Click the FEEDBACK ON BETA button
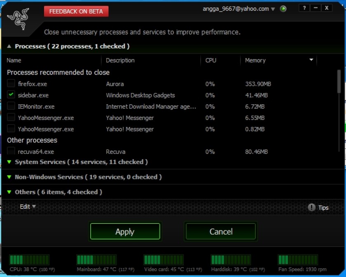 tap(76, 11)
